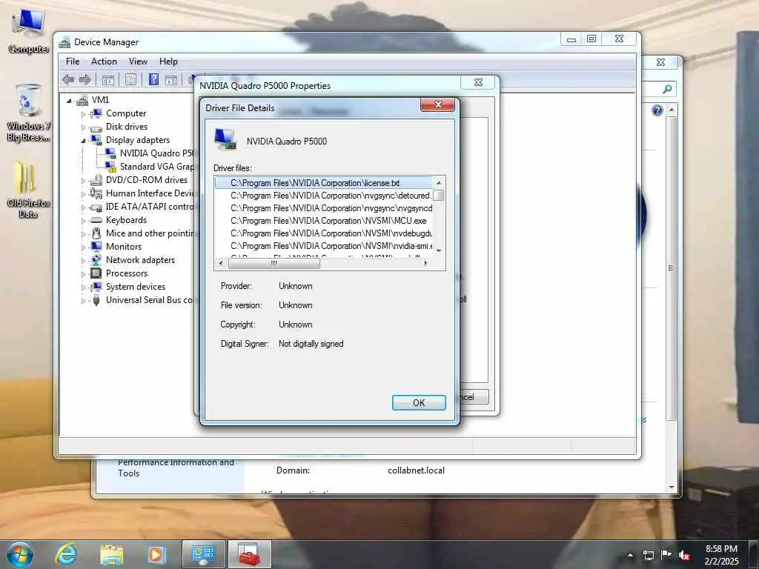Click the OK button in Driver File Details

click(x=419, y=402)
